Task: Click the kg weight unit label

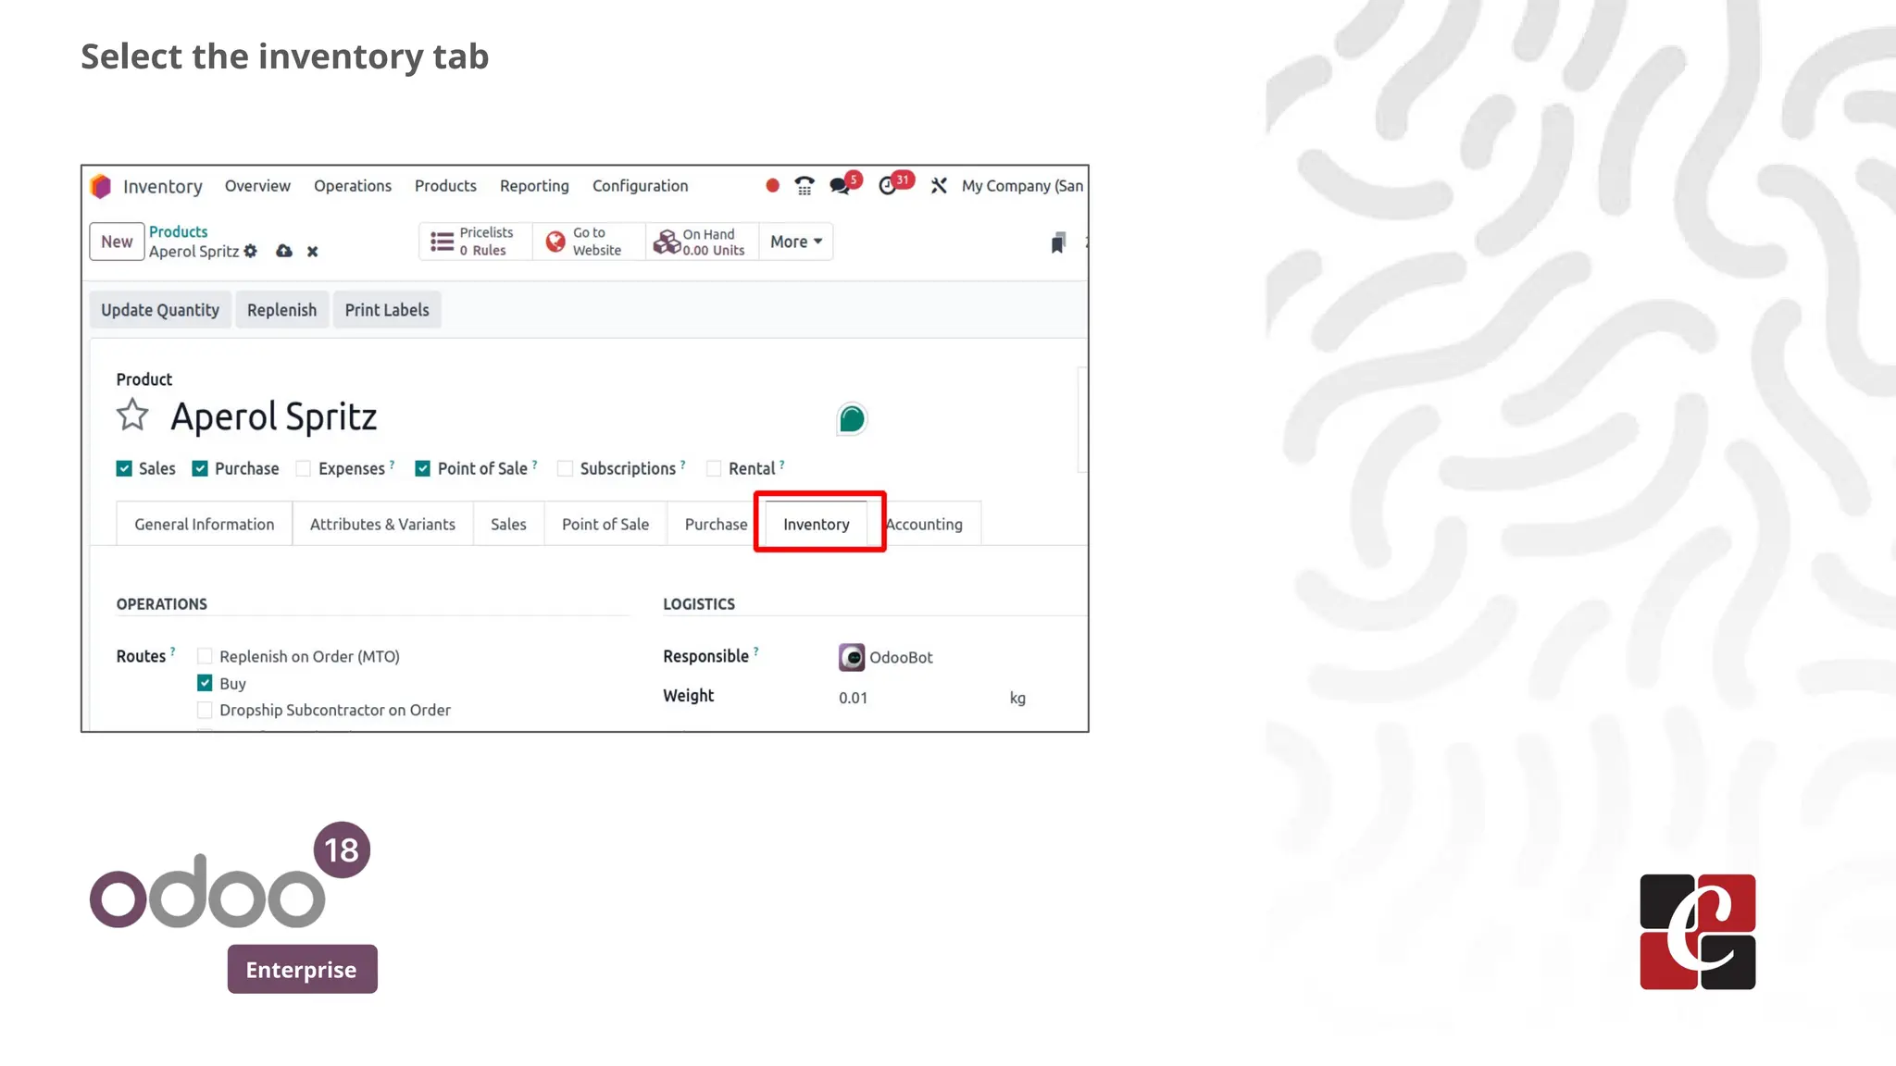Action: (1017, 698)
